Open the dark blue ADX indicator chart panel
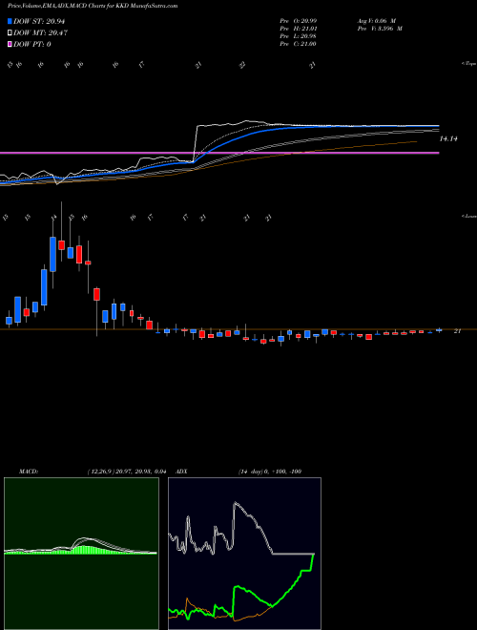The height and width of the screenshot is (630, 477). [x=244, y=554]
